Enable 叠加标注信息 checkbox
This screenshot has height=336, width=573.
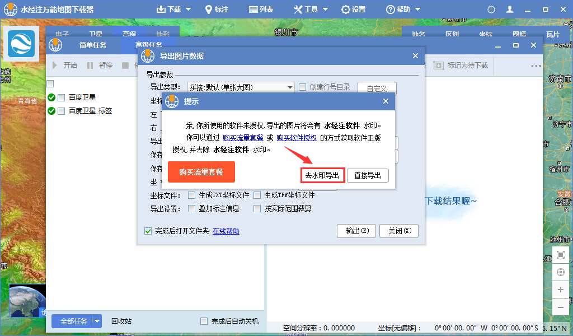coord(191,209)
